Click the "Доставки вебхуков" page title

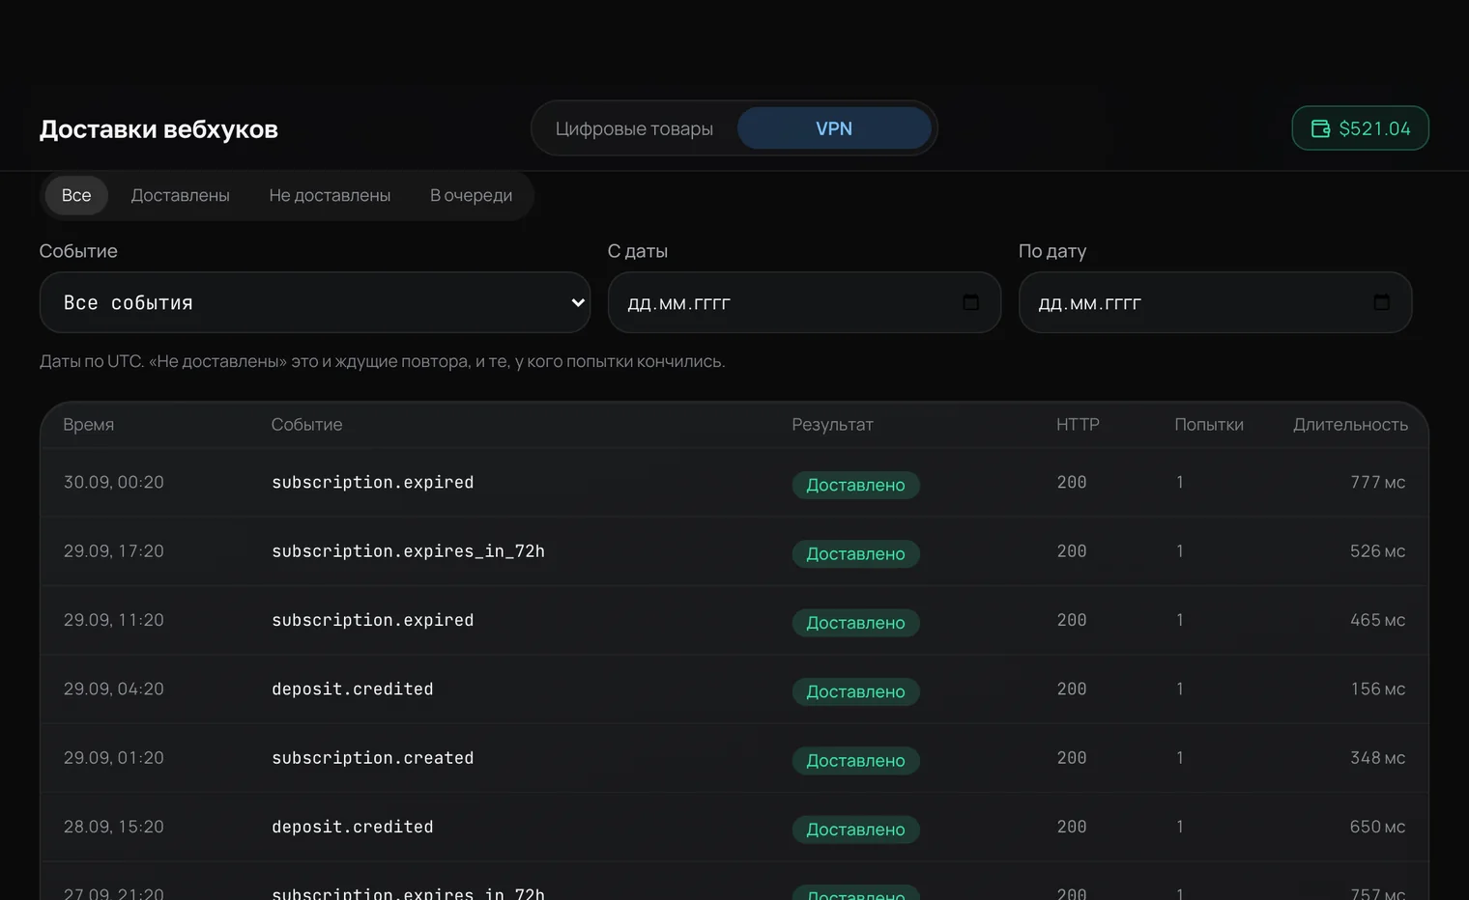158,129
